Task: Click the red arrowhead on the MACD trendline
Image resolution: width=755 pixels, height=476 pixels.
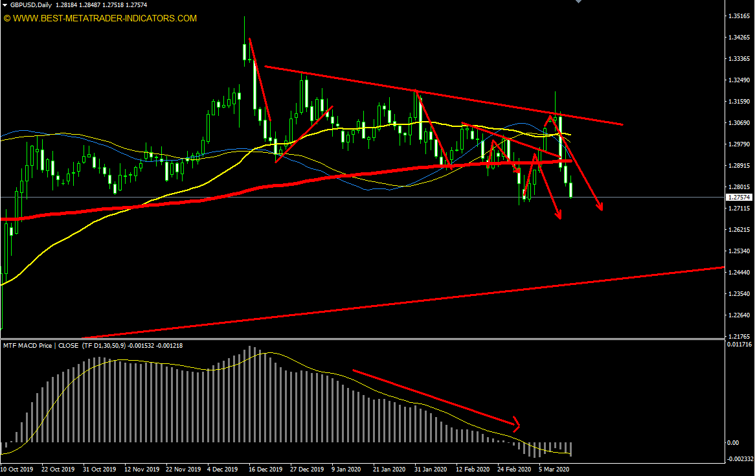Action: tap(517, 425)
